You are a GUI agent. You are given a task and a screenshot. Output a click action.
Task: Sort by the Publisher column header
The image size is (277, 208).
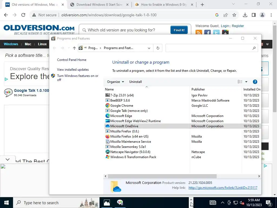coord(216,89)
